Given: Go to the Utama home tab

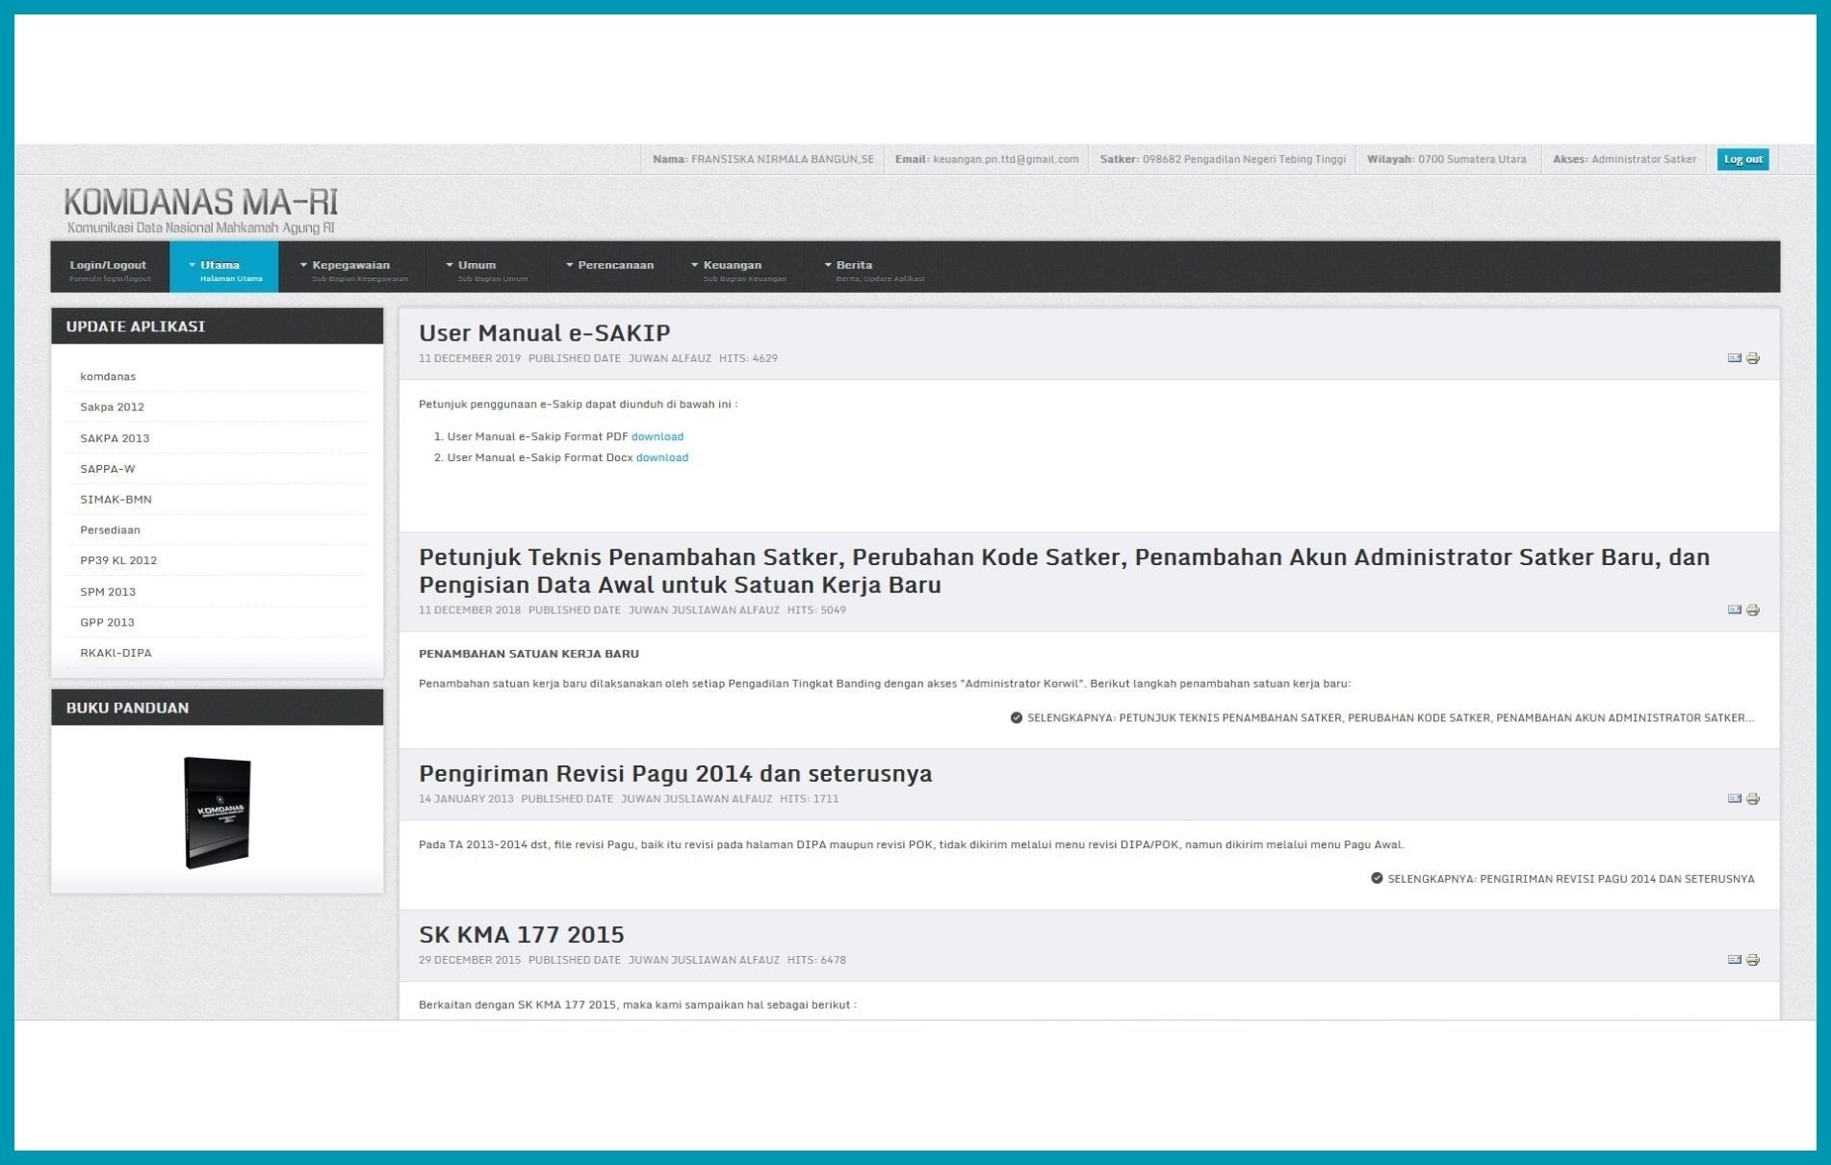Looking at the screenshot, I should 221,267.
